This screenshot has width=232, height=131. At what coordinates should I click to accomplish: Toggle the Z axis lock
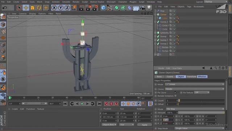point(67,8)
